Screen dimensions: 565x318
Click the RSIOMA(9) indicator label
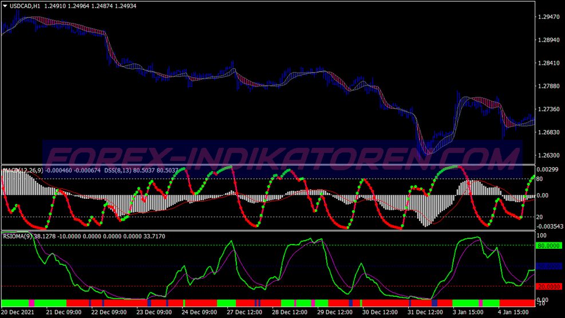17,235
